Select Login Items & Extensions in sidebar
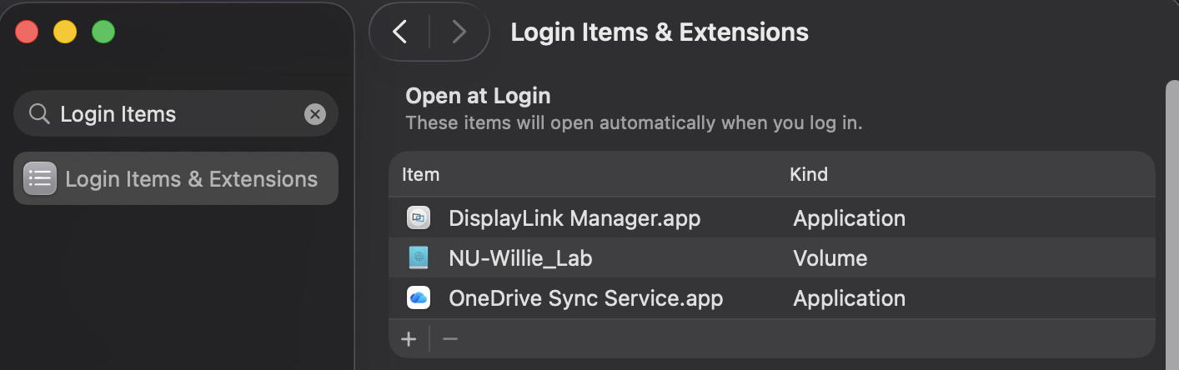This screenshot has height=370, width=1179. (x=176, y=178)
